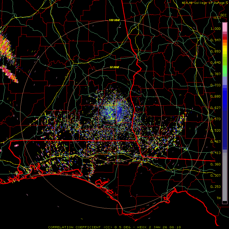Click the 0.627 value on the color scale
This screenshot has width=229, height=229.
[x=216, y=108]
